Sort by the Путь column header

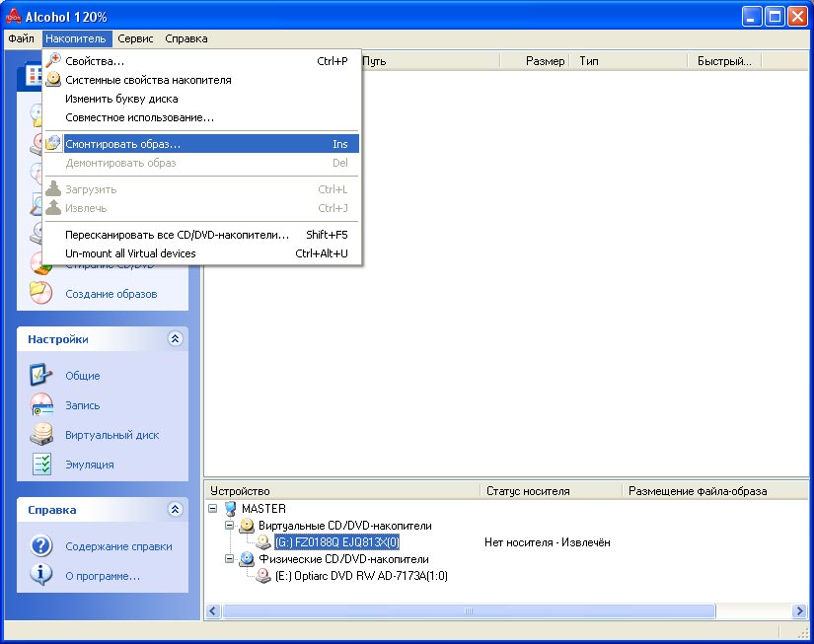429,61
